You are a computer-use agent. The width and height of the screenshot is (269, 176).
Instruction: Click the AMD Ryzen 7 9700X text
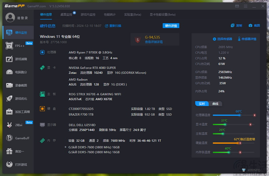[x=90, y=52]
